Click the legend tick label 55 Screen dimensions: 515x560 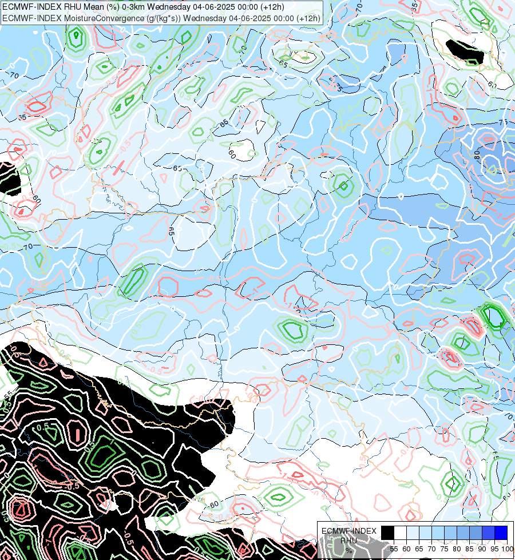[x=394, y=549]
